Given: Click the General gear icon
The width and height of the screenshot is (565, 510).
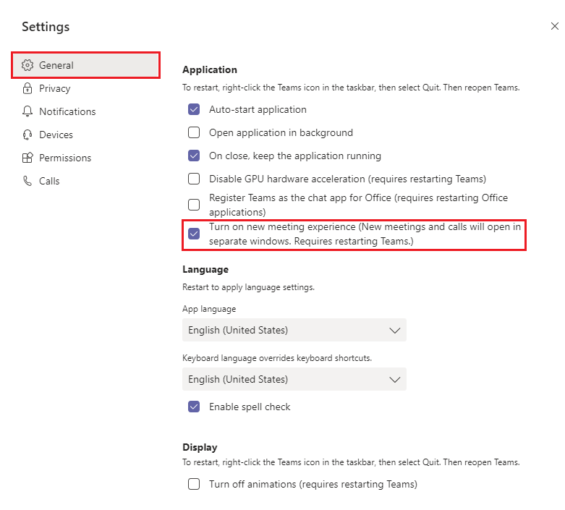Looking at the screenshot, I should [27, 65].
